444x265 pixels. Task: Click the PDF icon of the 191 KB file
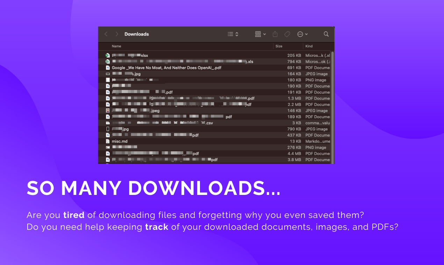point(108,92)
